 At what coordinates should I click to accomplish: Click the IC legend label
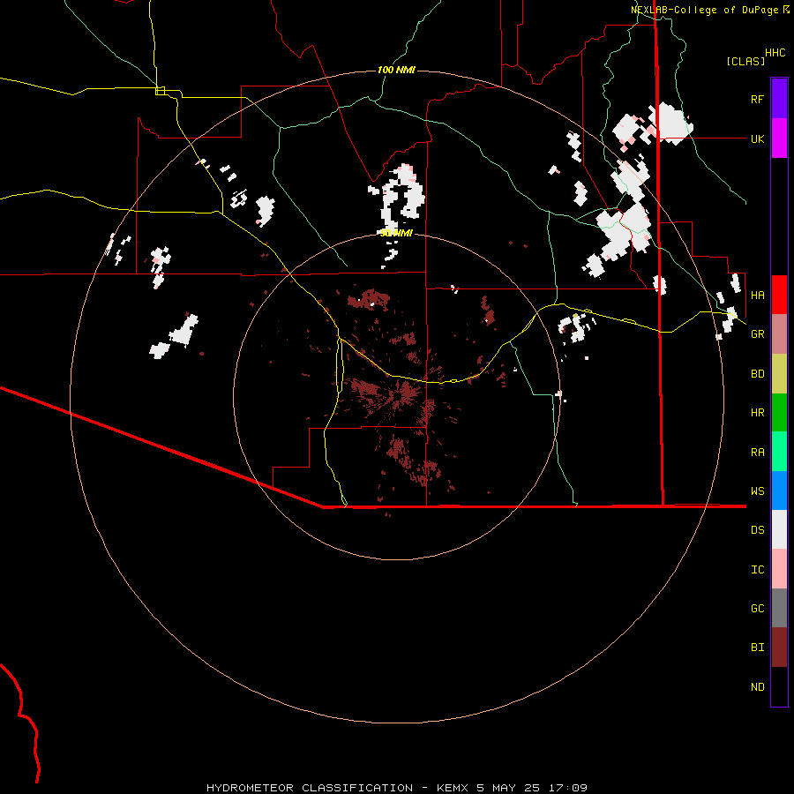click(757, 569)
